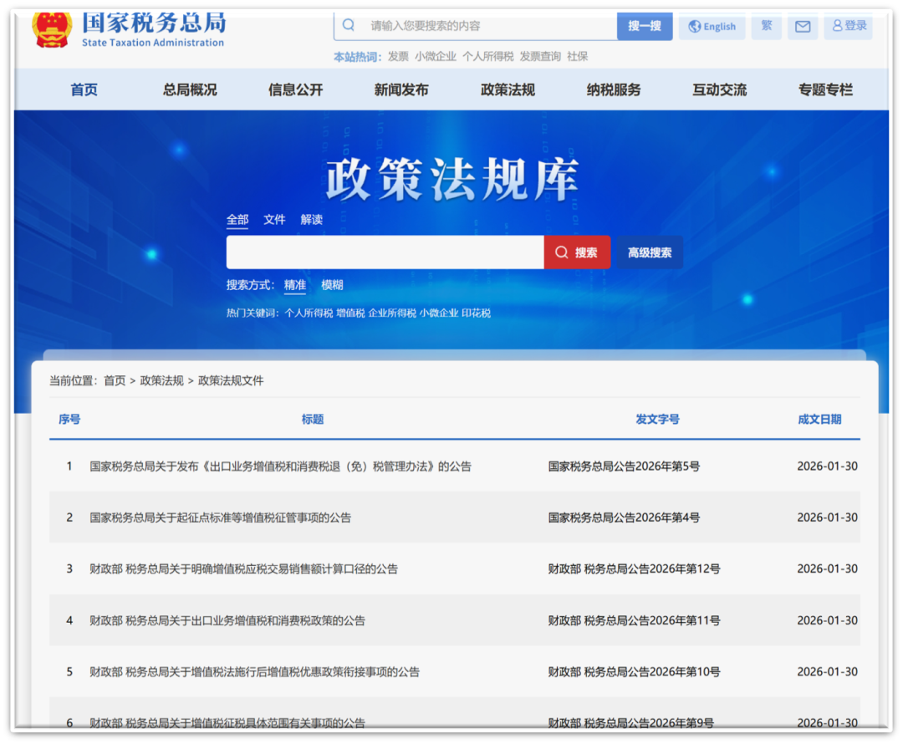Viewport: 903px width, 744px height.
Task: Open 高级搜索 advanced search
Action: (x=650, y=252)
